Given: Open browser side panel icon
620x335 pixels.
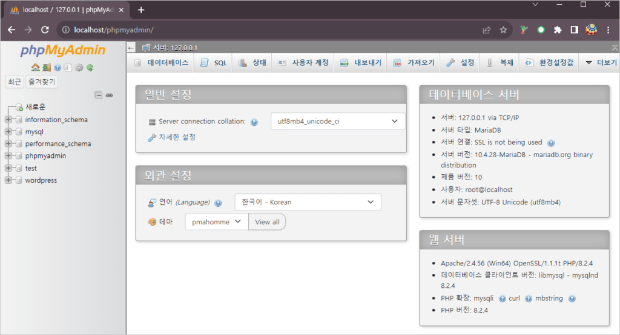Looking at the screenshot, I should pos(575,30).
